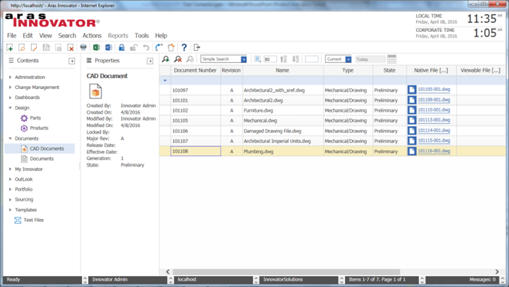Click the CAD Document thumbnail in Properties

click(x=96, y=91)
